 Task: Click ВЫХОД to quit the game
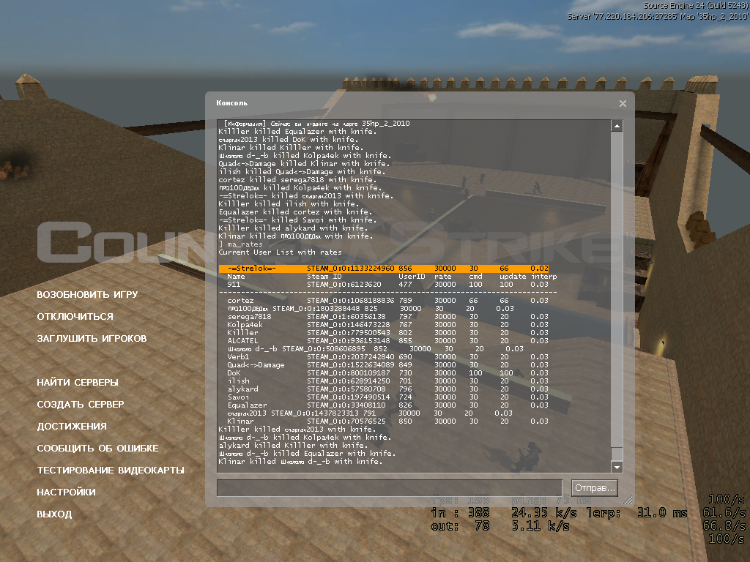point(54,514)
